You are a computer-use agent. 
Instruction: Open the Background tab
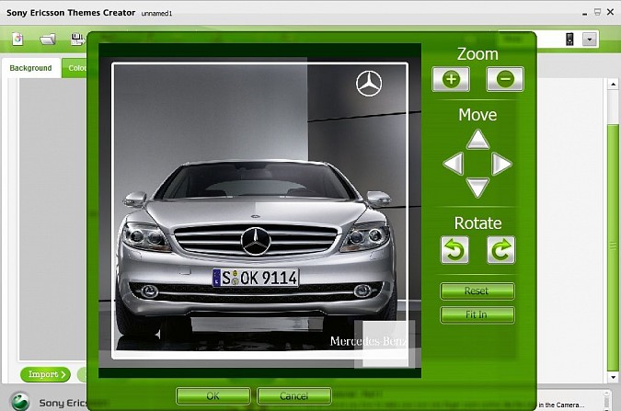click(31, 68)
